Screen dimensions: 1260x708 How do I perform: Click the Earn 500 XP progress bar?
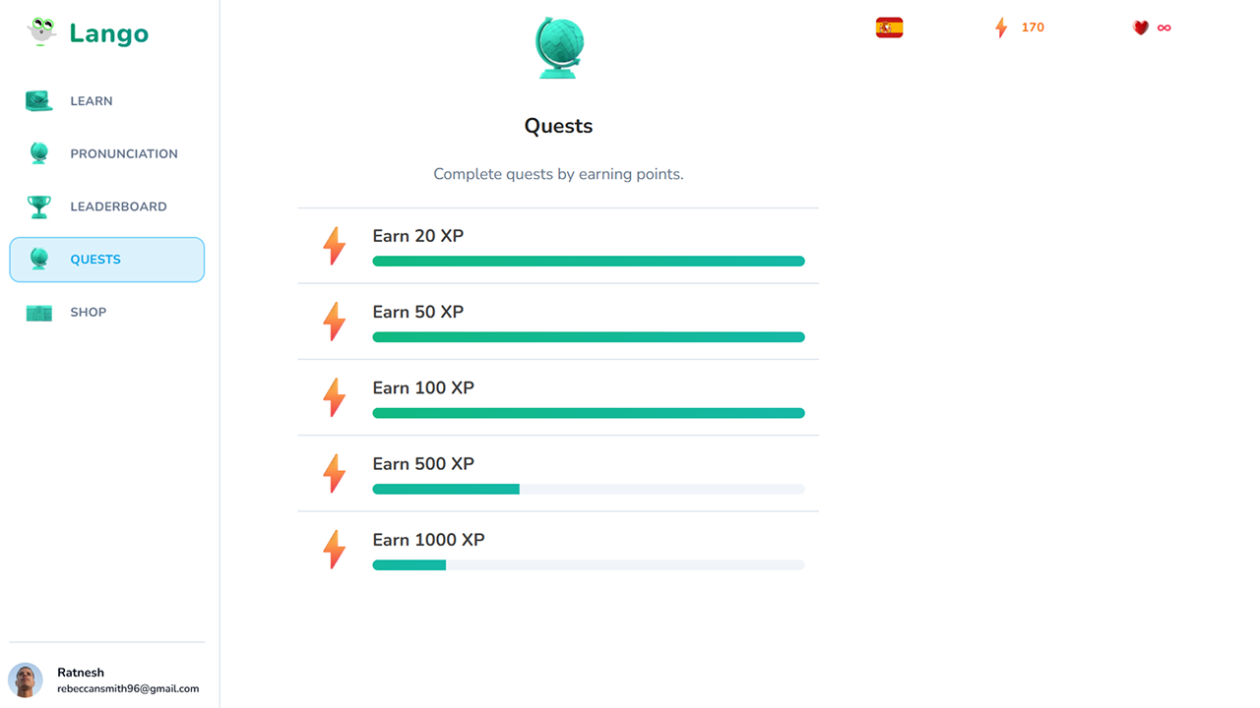click(588, 490)
